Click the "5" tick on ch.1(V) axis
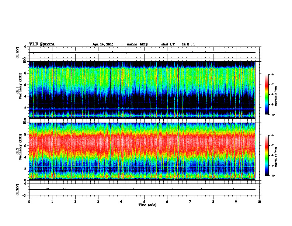 (x=25, y=47)
